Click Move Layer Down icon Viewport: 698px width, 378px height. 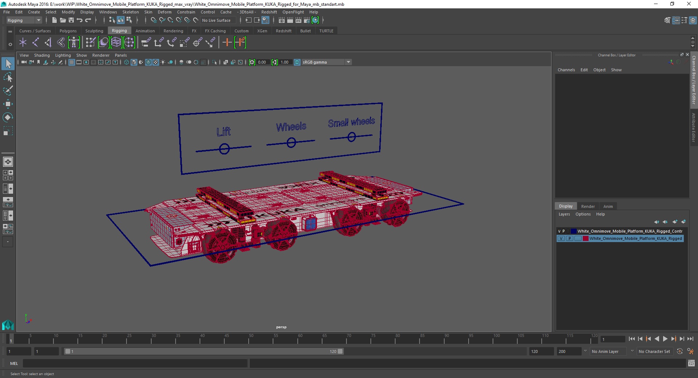tap(665, 222)
